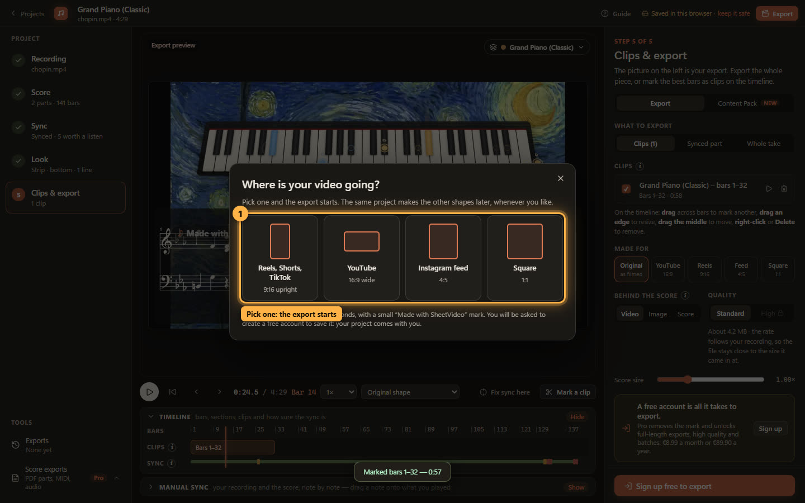Go back to Projects

coord(27,13)
